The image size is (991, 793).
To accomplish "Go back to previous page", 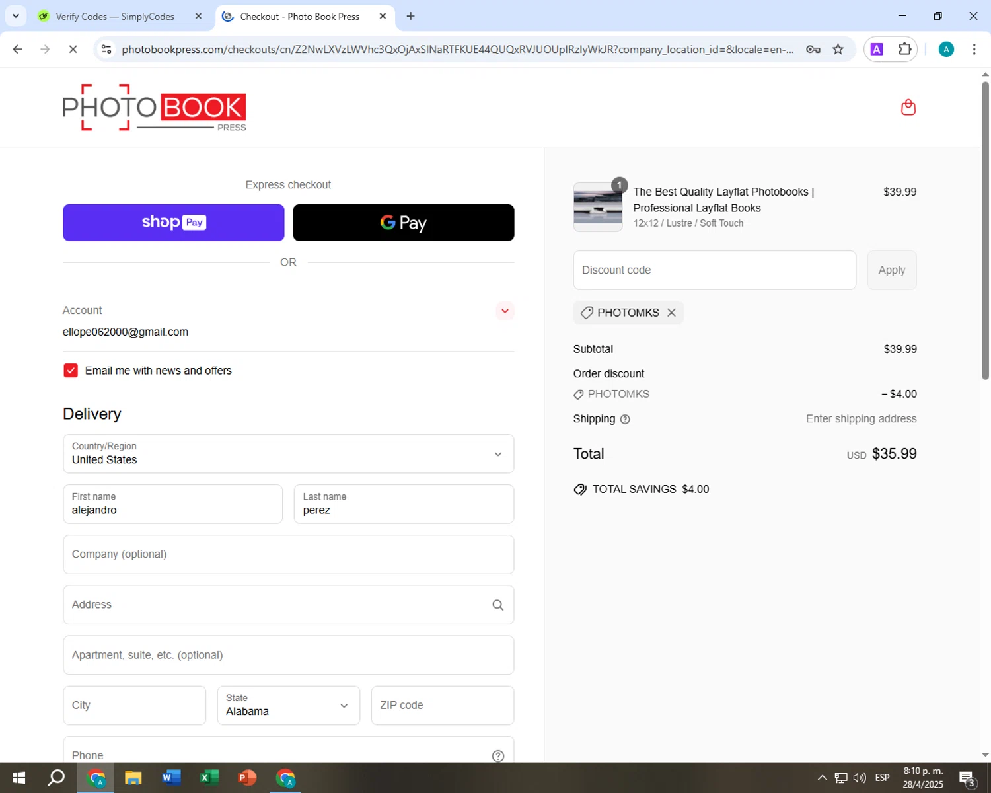I will [18, 49].
